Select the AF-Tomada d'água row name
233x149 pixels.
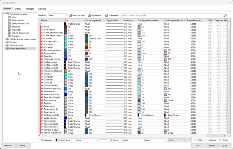[x=49, y=130]
